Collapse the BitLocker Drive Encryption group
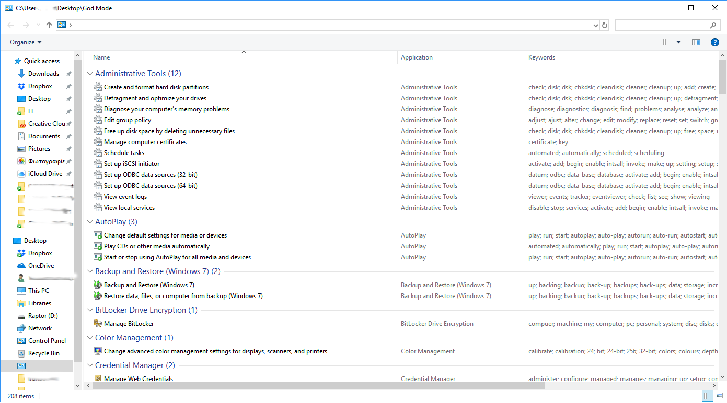The height and width of the screenshot is (403, 727). click(90, 310)
